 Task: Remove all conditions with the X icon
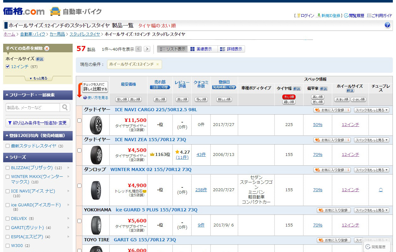[47, 49]
